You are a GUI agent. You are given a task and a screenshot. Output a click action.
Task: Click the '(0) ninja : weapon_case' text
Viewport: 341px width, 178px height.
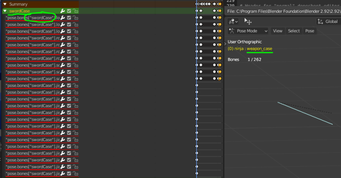(250, 49)
